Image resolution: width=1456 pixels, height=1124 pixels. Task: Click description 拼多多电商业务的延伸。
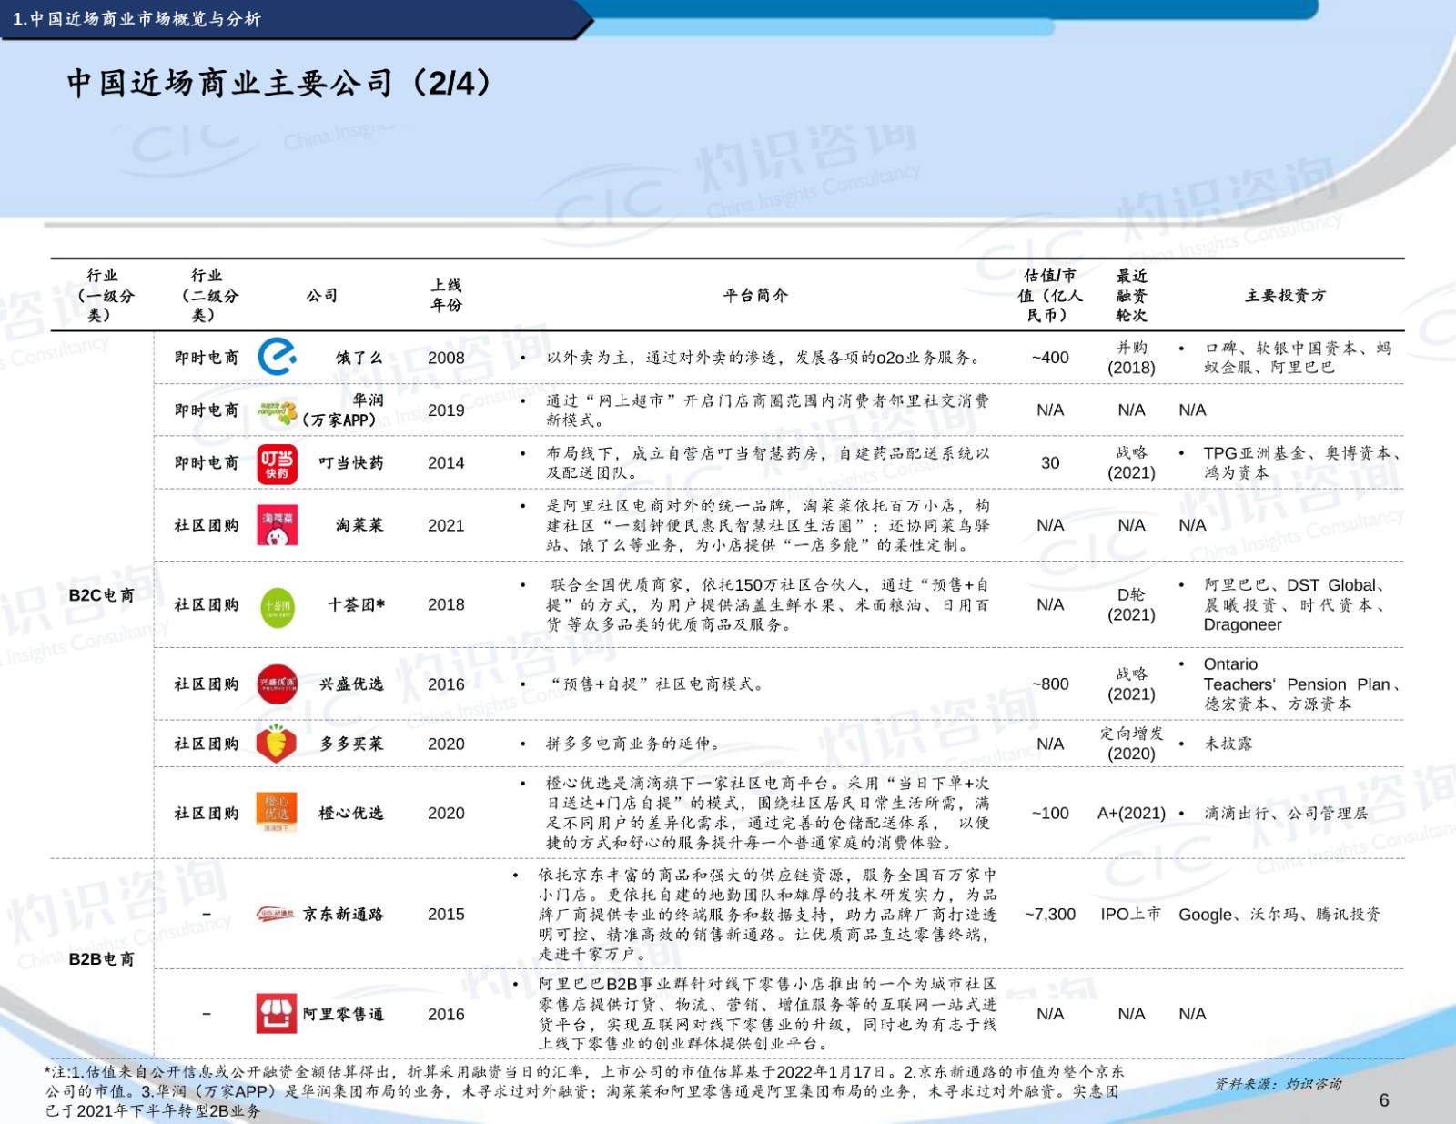[635, 744]
